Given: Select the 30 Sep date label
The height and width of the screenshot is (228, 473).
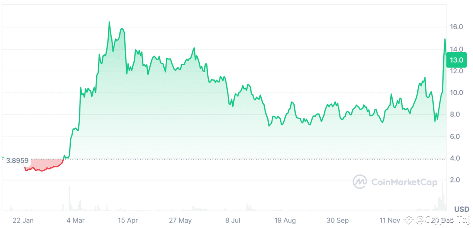Looking at the screenshot, I should tap(337, 221).
